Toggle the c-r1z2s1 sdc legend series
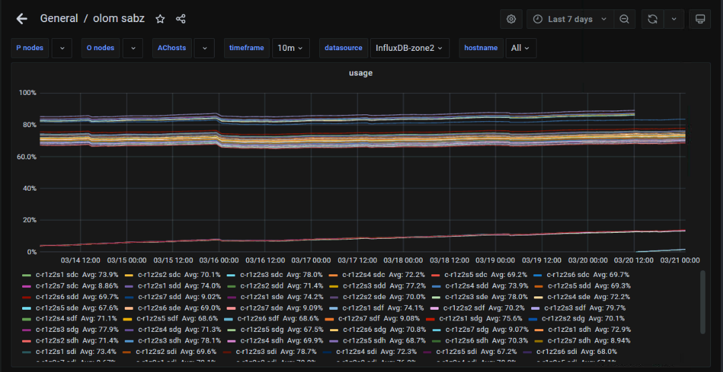The width and height of the screenshot is (723, 372). (58, 275)
